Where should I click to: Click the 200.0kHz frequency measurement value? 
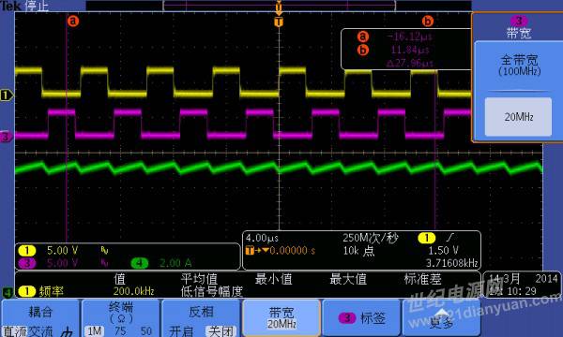133,291
